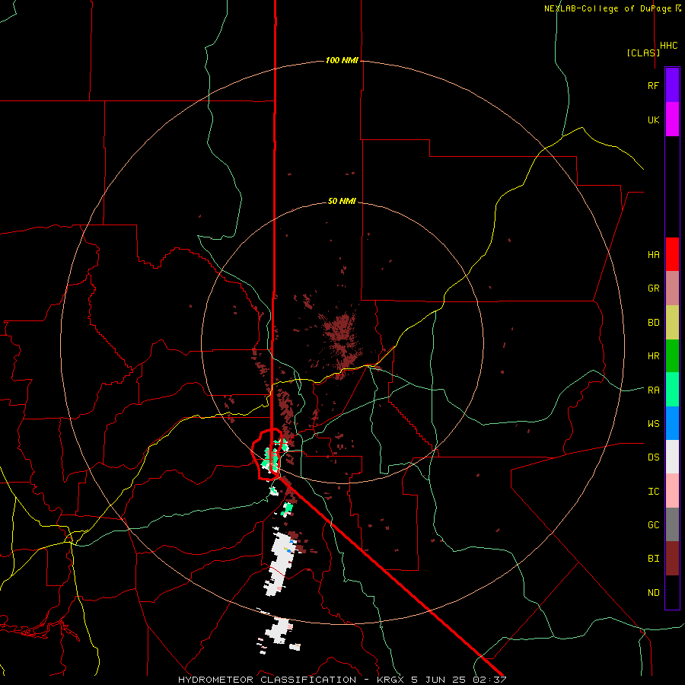The height and width of the screenshot is (685, 685).
Task: Click the WS legend label
Action: pyautogui.click(x=653, y=423)
